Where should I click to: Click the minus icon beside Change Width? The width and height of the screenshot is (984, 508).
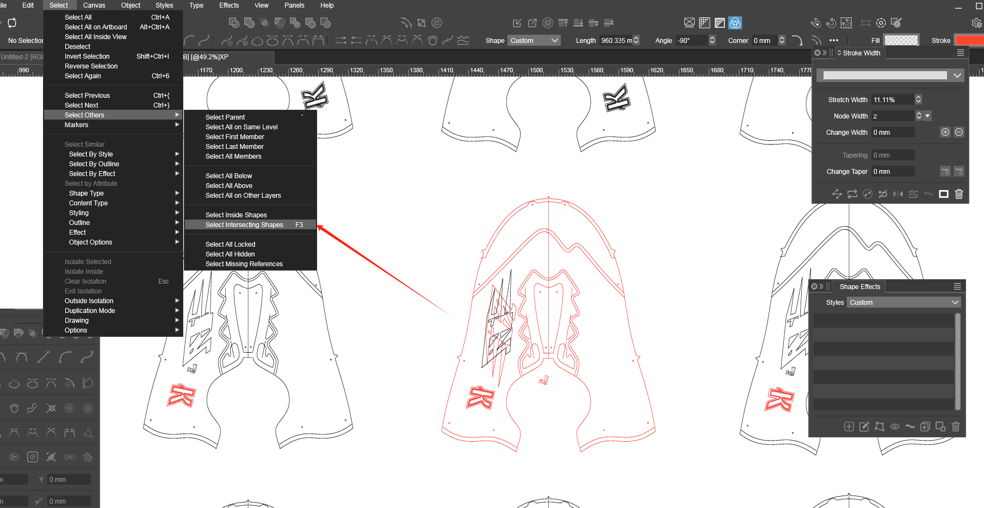pyautogui.click(x=959, y=132)
